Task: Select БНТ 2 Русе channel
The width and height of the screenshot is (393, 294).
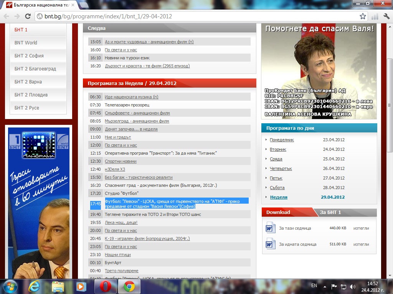Action: [x=38, y=108]
